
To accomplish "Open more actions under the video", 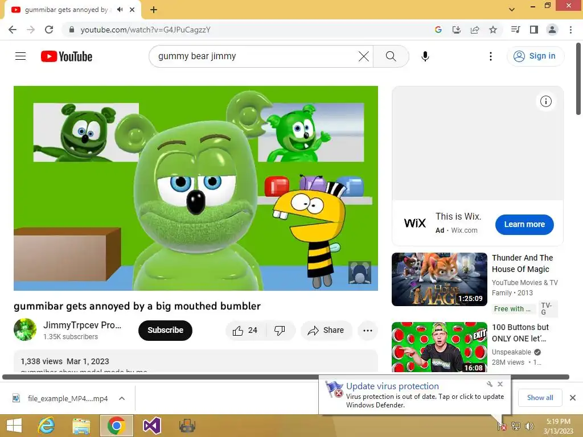I will 367,331.
